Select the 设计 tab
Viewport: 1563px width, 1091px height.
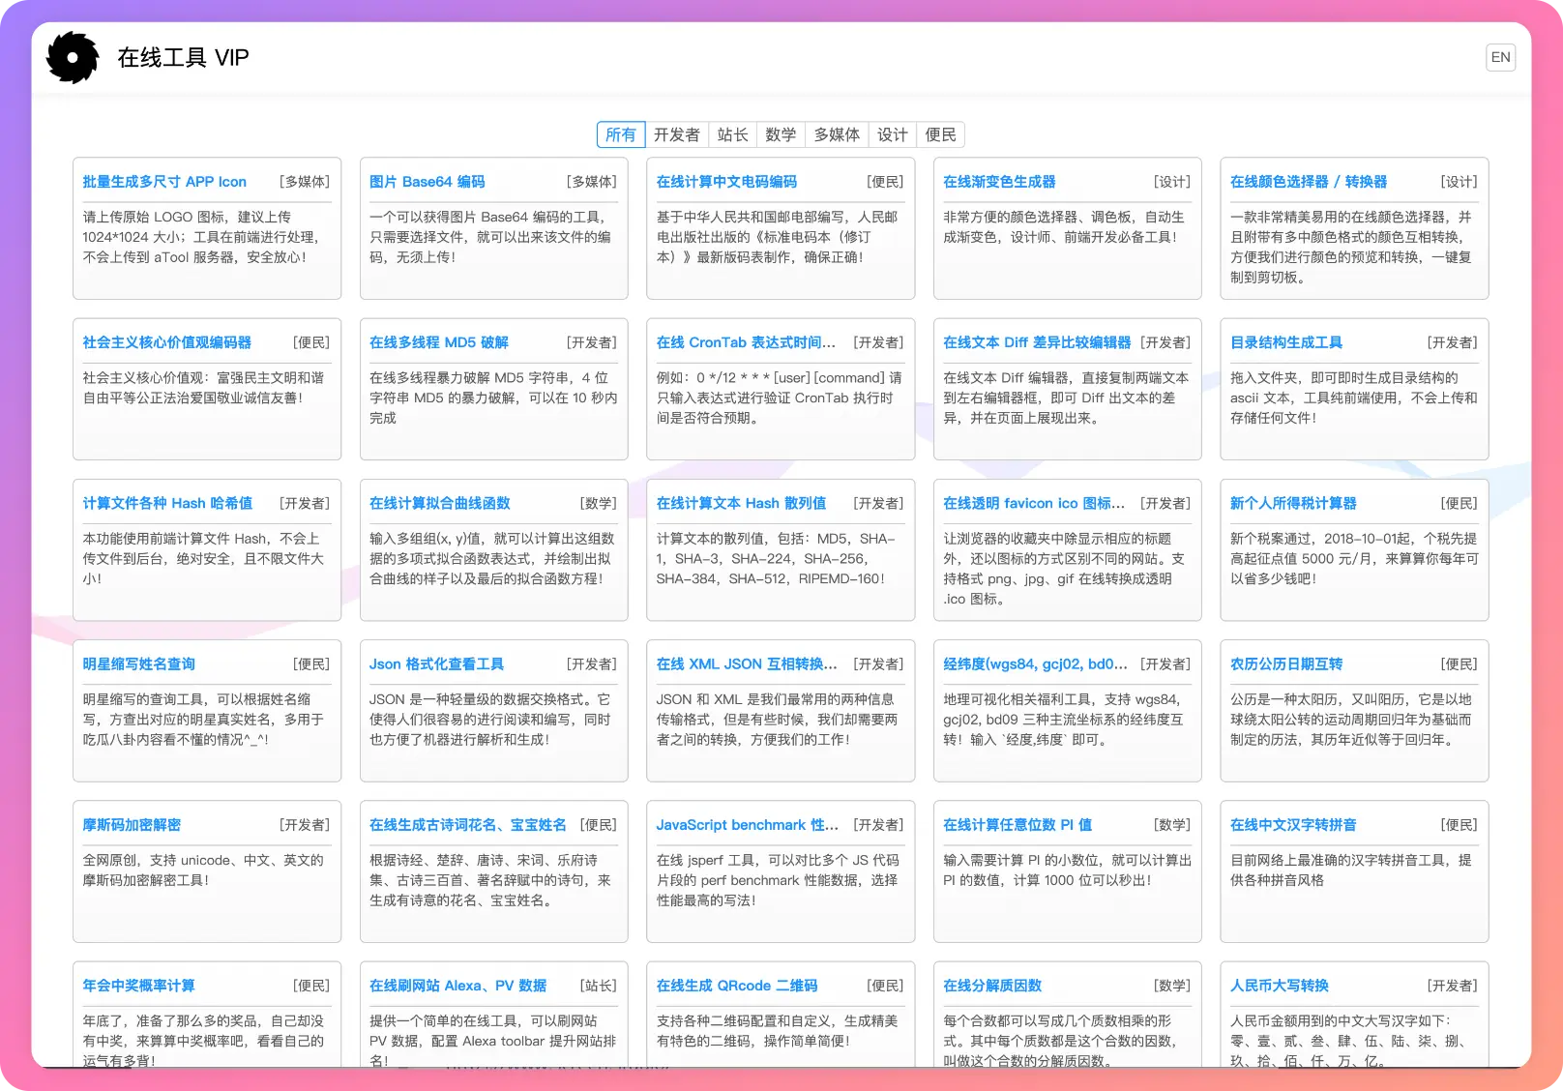click(x=892, y=134)
